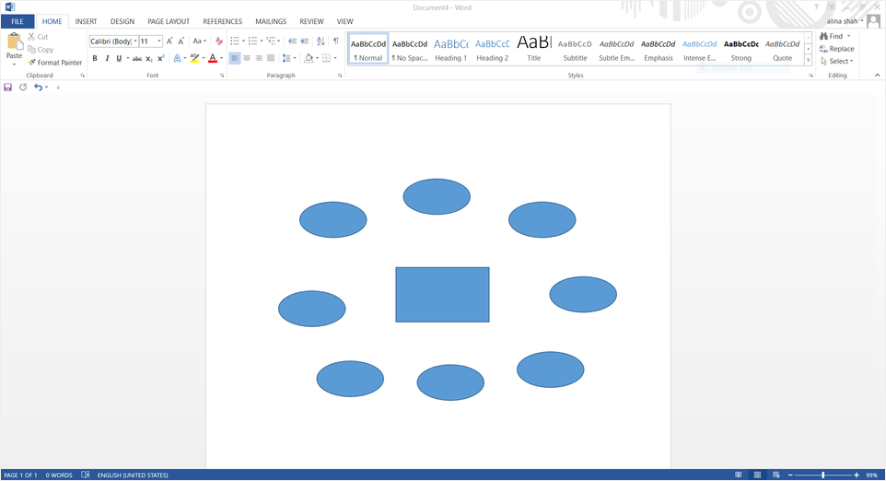Click the Save icon in quick access toolbar
886x481 pixels.
8,88
